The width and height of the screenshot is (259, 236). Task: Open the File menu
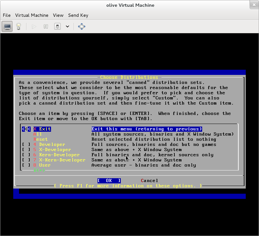pyautogui.click(x=7, y=15)
